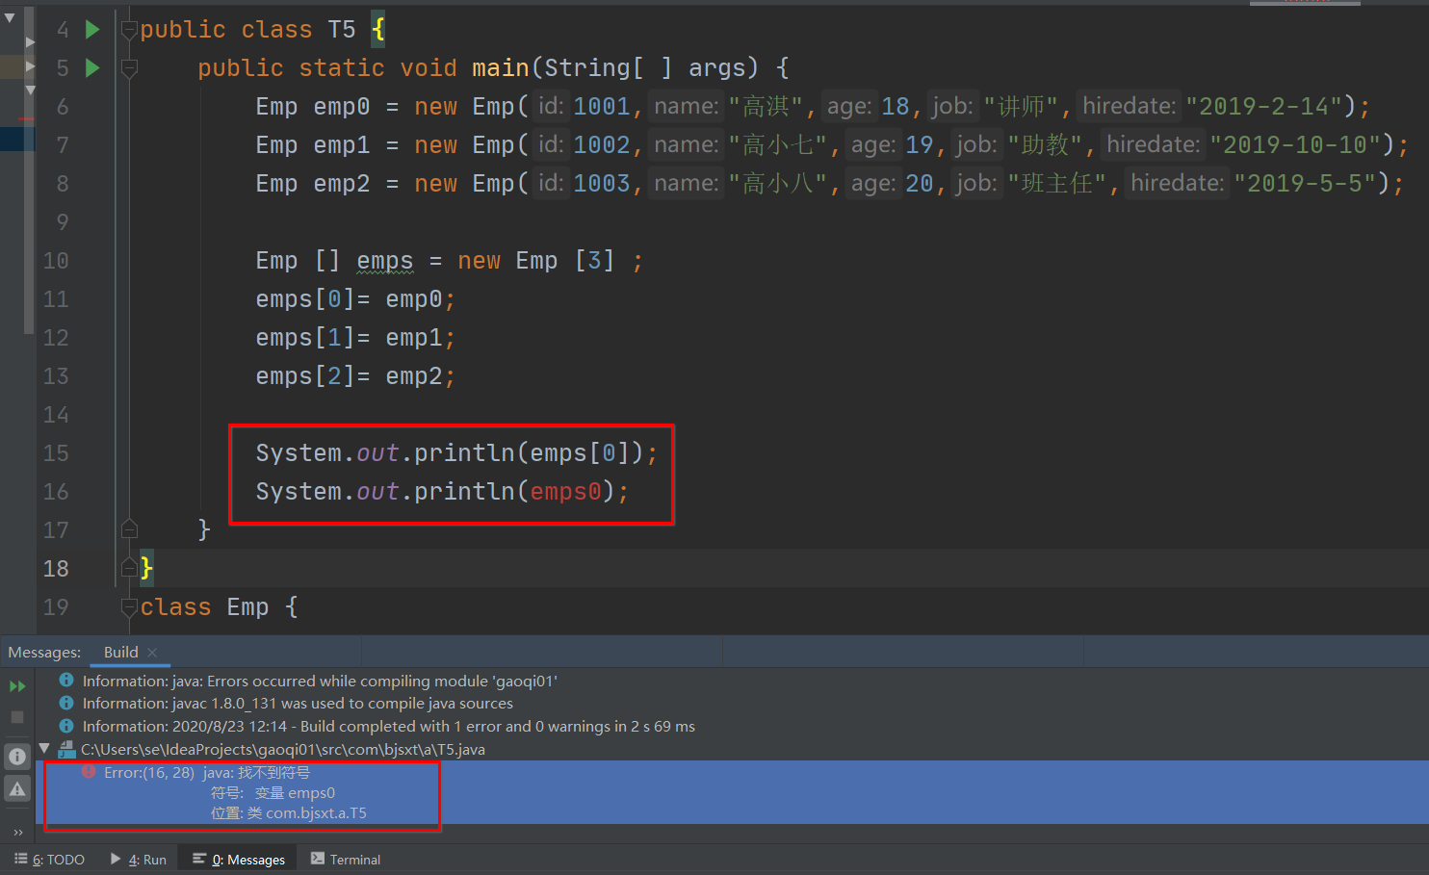
Task: Click the string "2019-10-10" on line 7
Action: (1295, 144)
